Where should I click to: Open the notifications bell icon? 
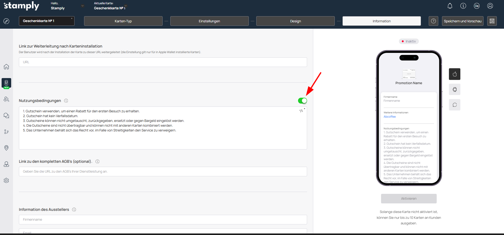coord(450,6)
